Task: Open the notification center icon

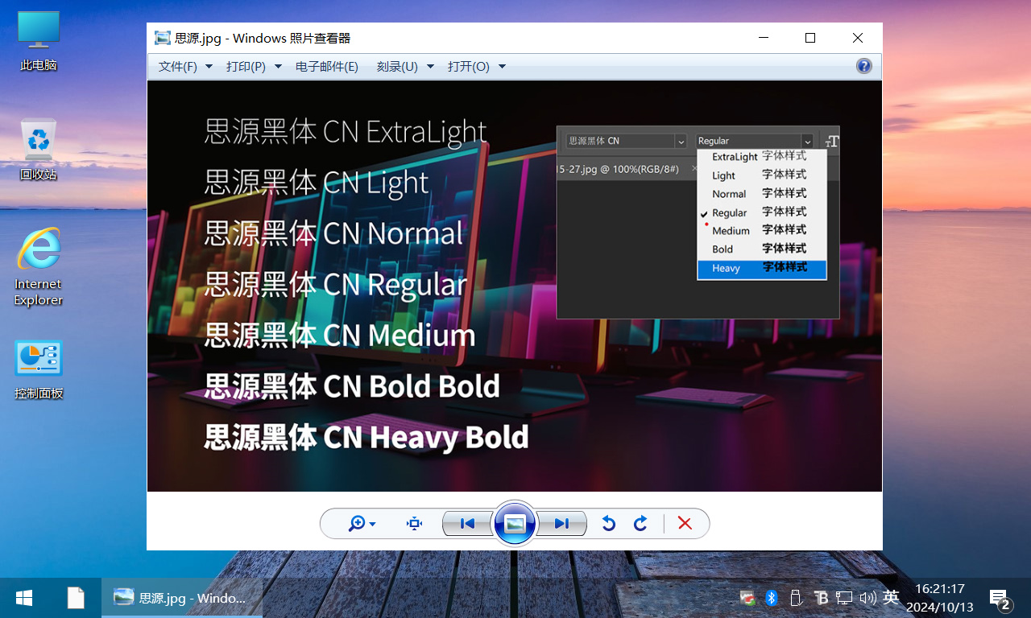Action: click(x=1000, y=598)
